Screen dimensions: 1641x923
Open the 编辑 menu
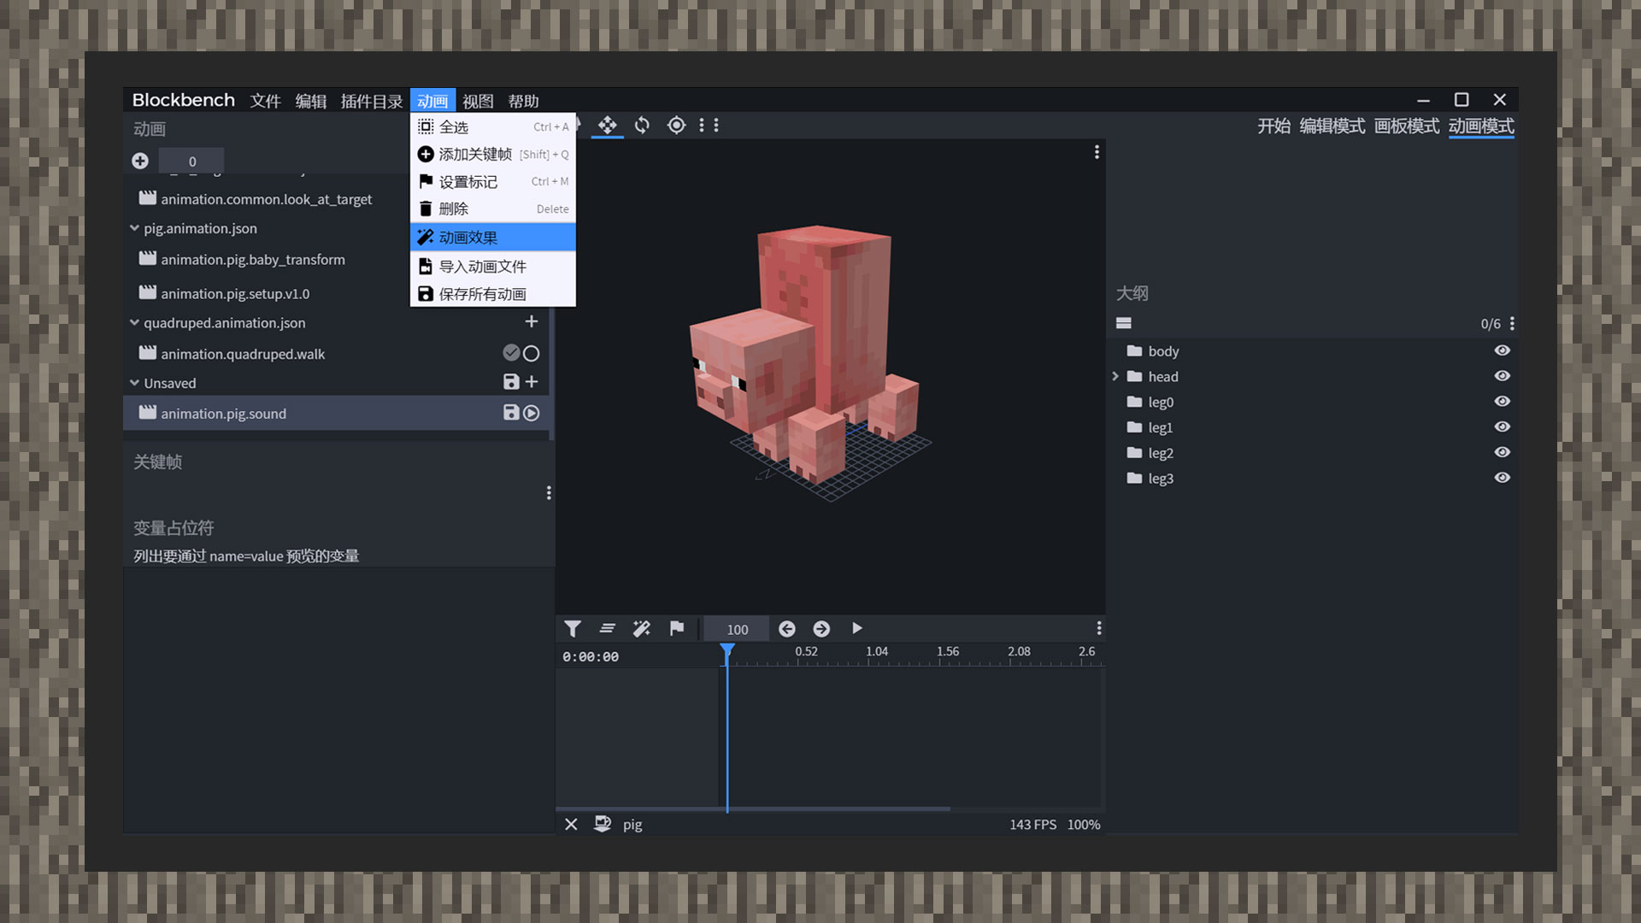click(x=311, y=101)
